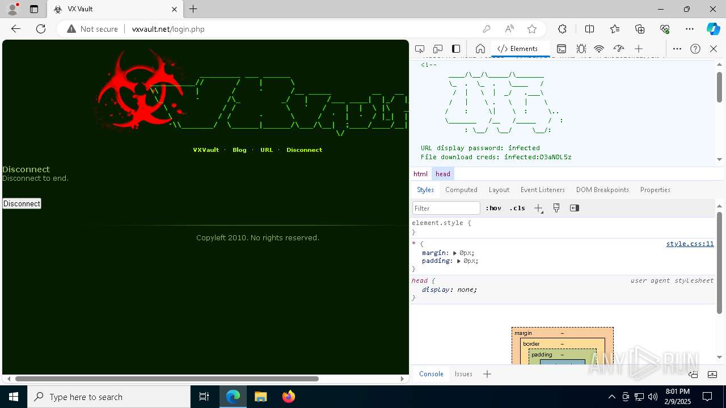The height and width of the screenshot is (408, 726).
Task: Toggle :hov element state pane
Action: coord(493,208)
